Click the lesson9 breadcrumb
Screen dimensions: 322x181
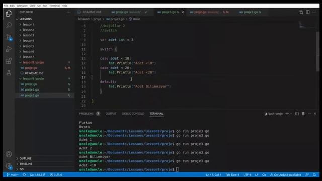tap(84, 19)
